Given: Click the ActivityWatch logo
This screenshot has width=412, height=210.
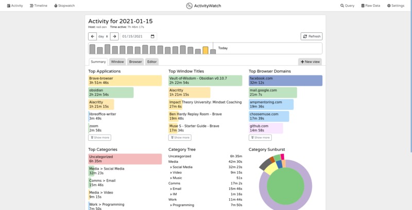Looking at the screenshot, I should [203, 6].
